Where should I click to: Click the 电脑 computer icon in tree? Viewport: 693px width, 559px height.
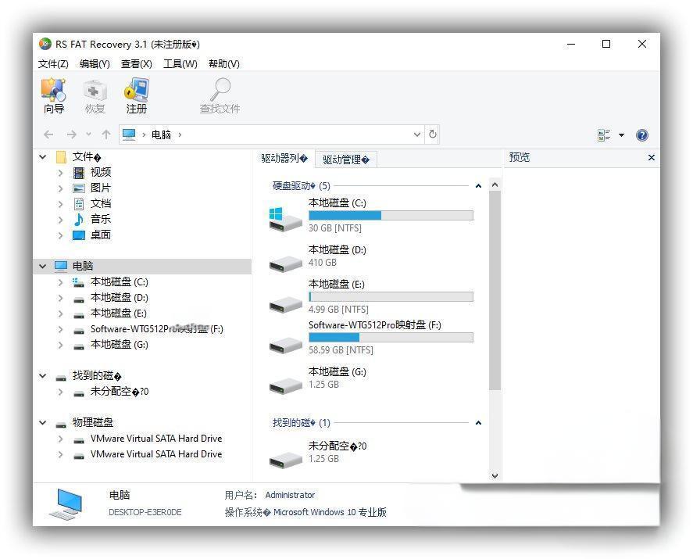pos(60,266)
